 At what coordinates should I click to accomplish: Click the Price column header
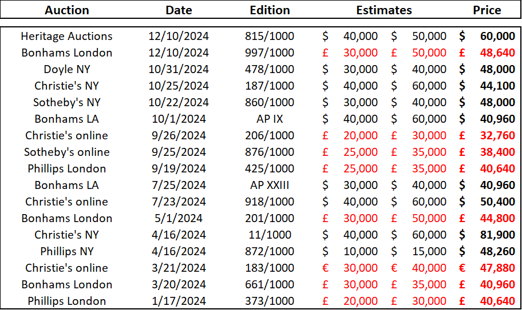487,10
